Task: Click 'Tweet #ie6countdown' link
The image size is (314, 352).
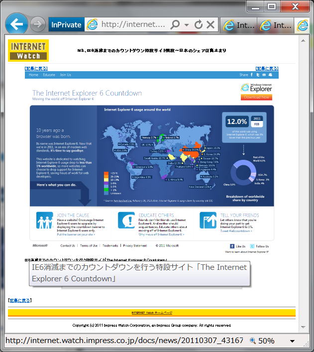Action: pos(236,231)
